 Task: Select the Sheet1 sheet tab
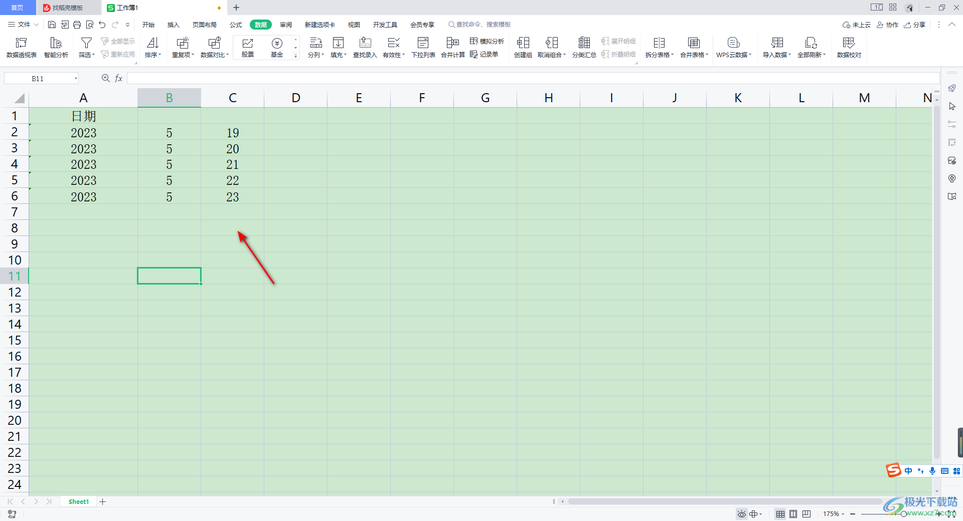click(79, 501)
